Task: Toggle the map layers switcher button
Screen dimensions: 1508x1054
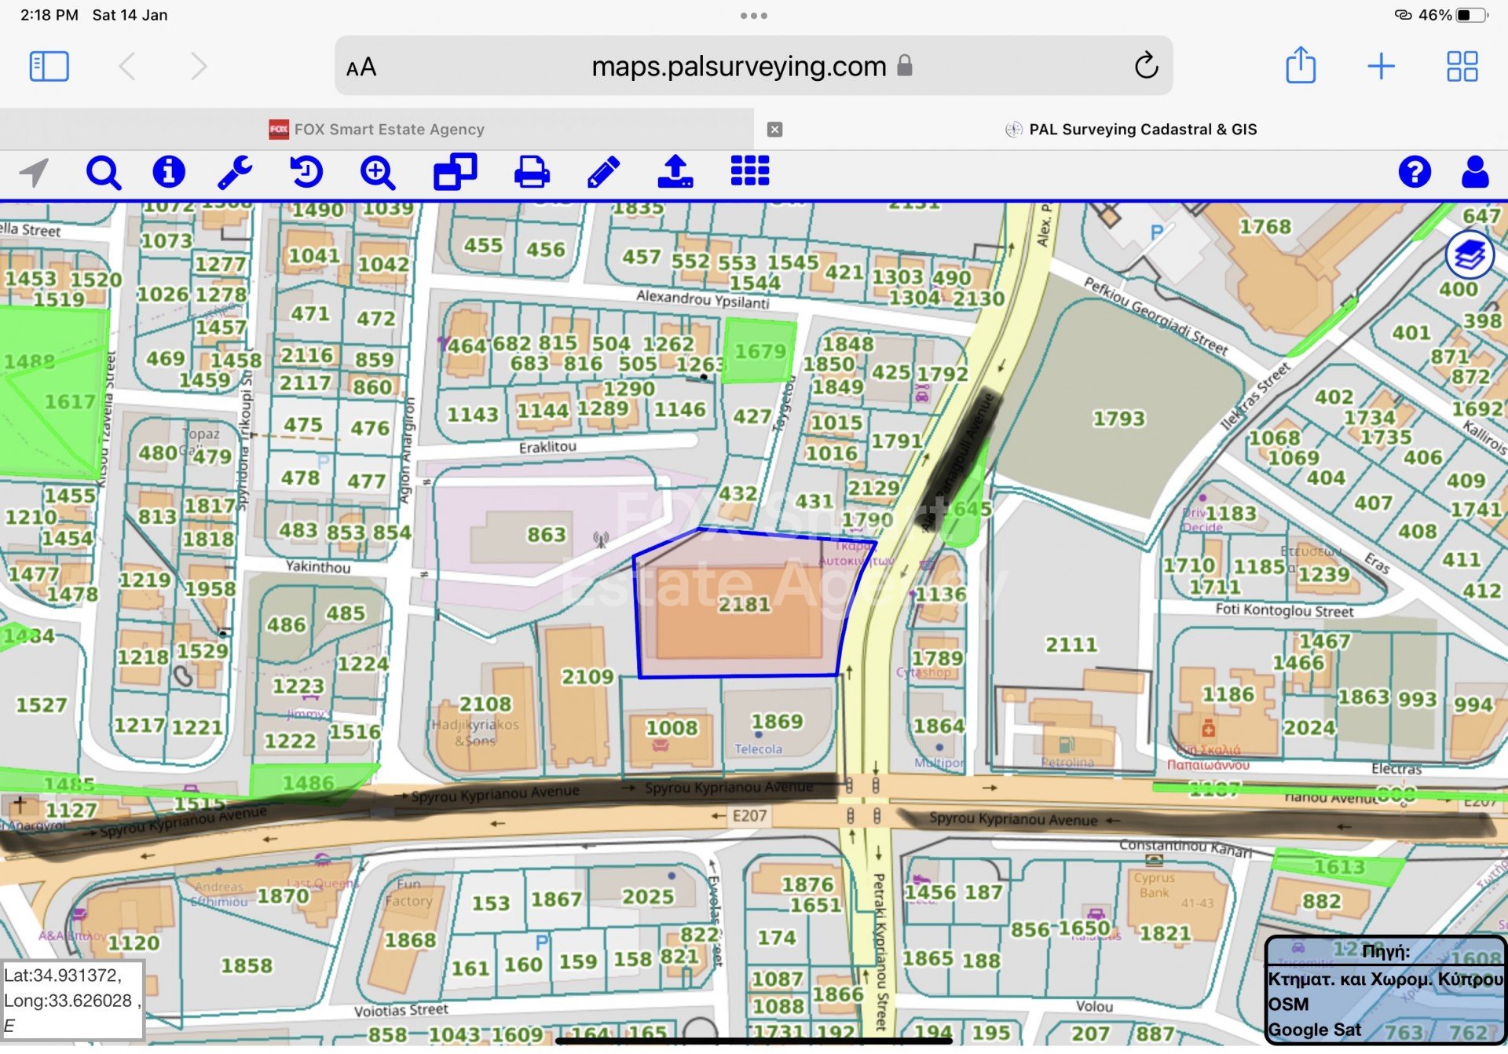Action: [1469, 255]
